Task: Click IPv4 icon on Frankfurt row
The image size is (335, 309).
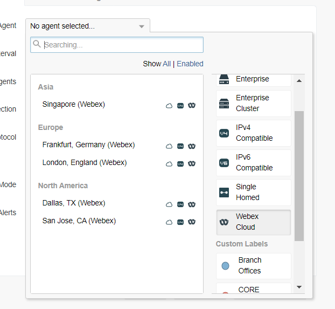Action: [x=180, y=146]
